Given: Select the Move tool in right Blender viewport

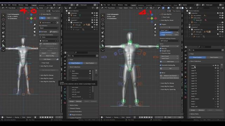Looking at the screenshot, I should click(x=103, y=24).
